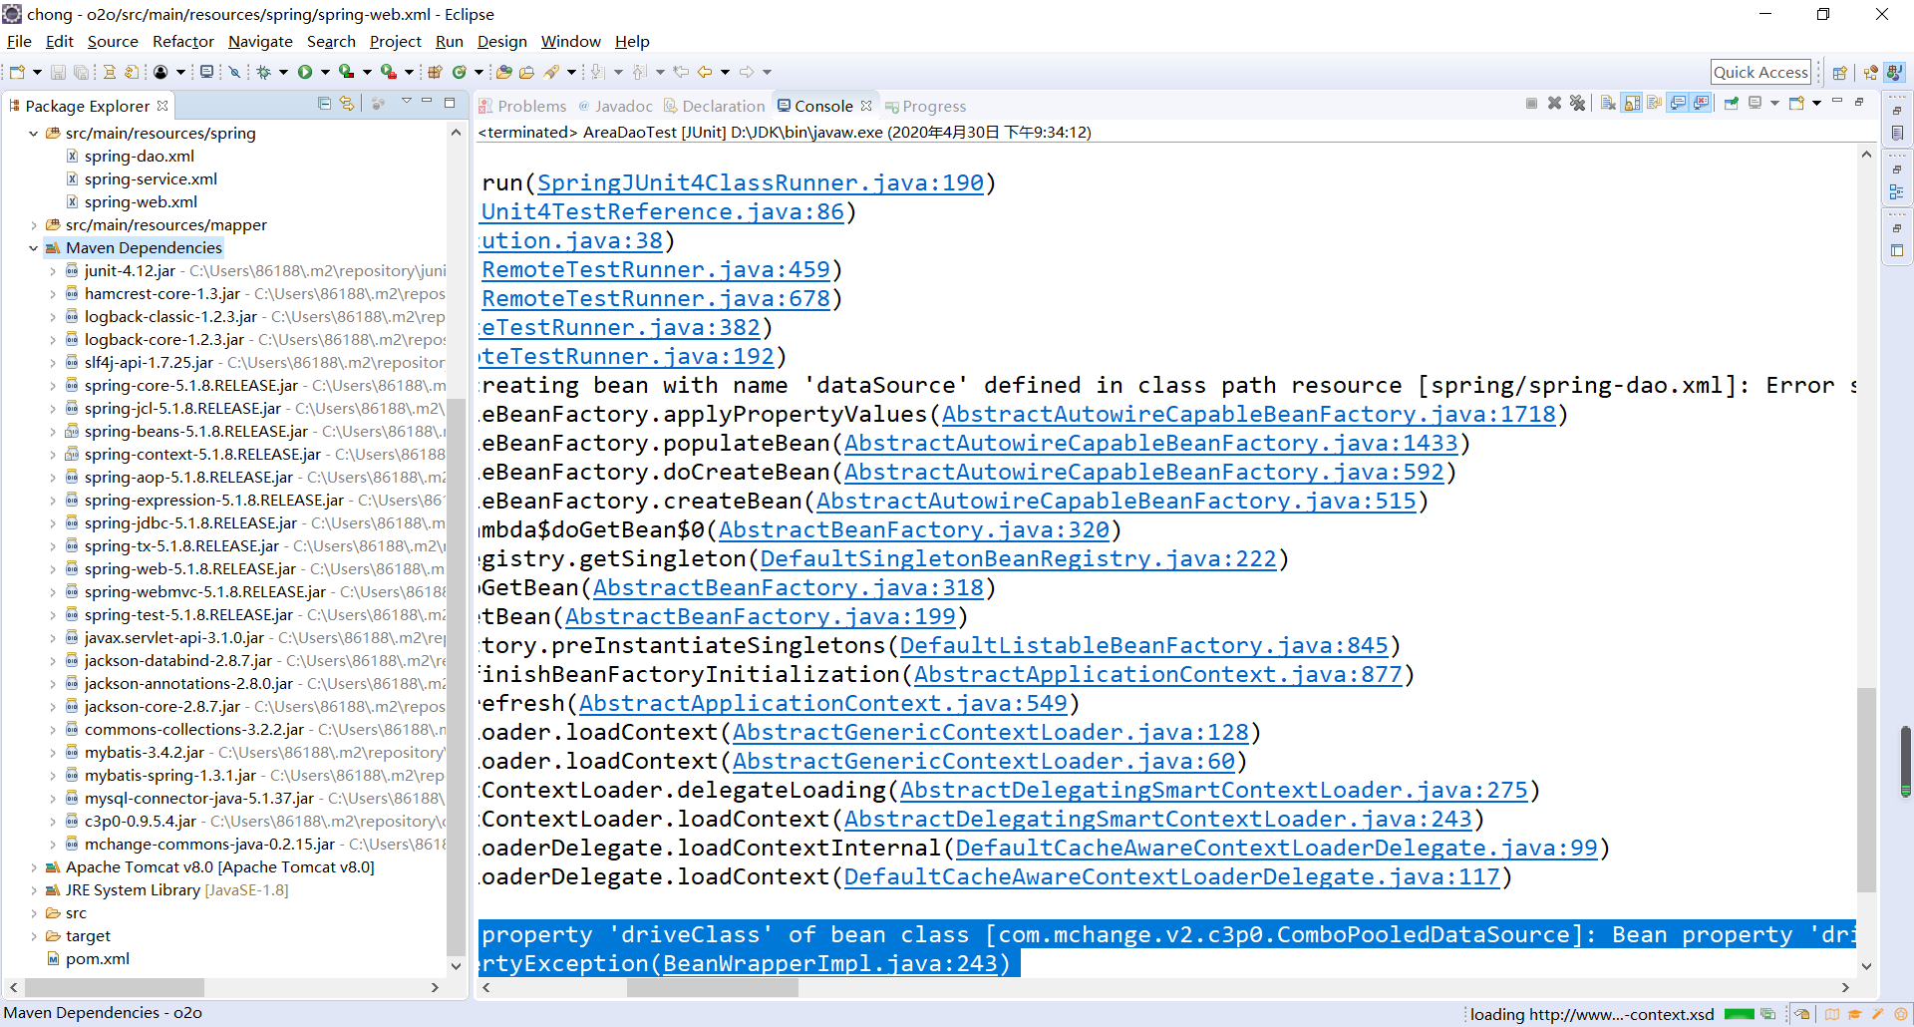This screenshot has width=1914, height=1027.
Task: Click Remove All Terminated Launches icon
Action: pos(1577,103)
